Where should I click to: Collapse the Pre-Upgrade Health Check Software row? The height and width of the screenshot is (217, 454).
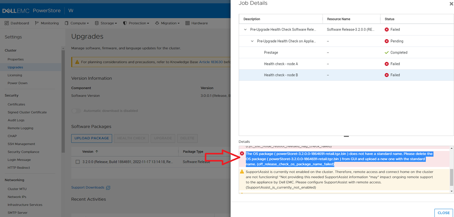(x=246, y=29)
